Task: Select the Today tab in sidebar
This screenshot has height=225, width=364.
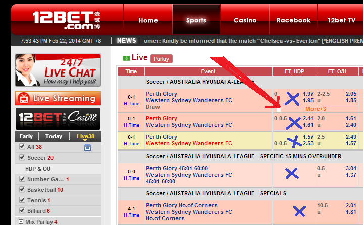Action: click(54, 136)
